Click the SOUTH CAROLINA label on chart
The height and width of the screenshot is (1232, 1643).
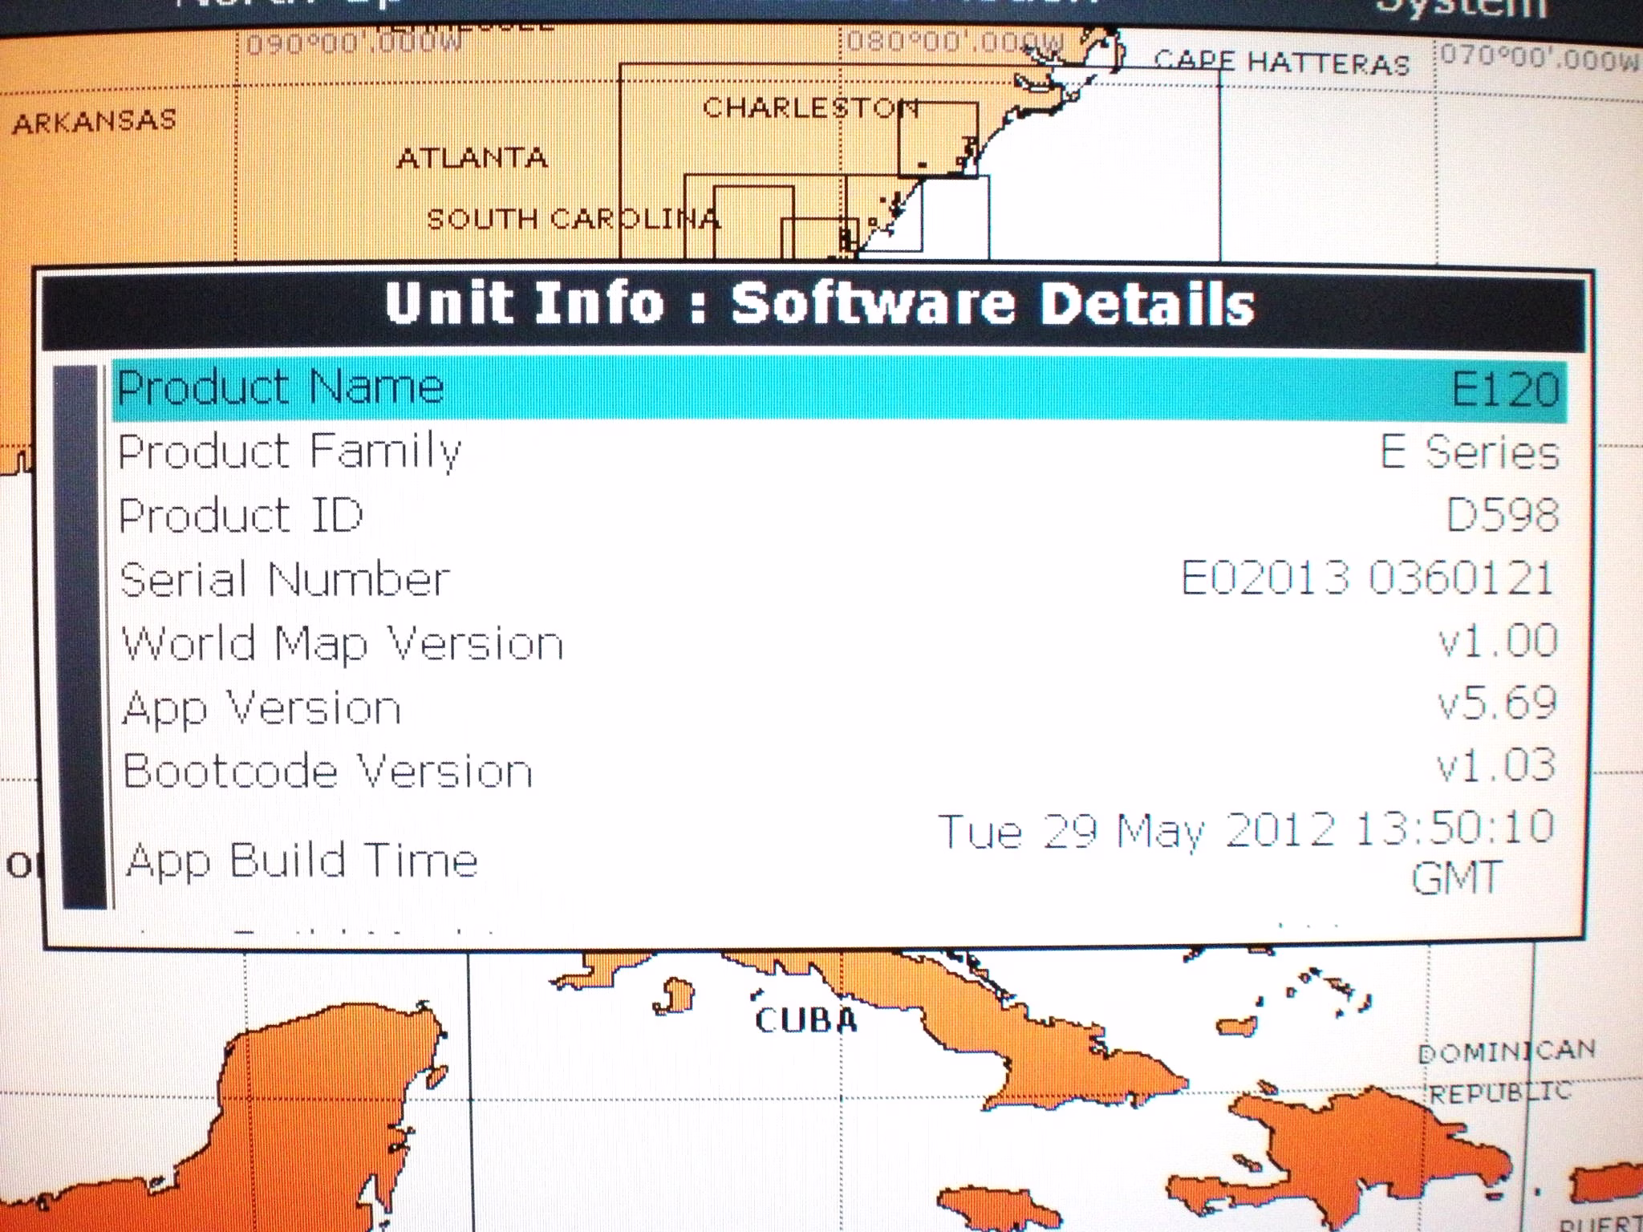pyautogui.click(x=573, y=219)
